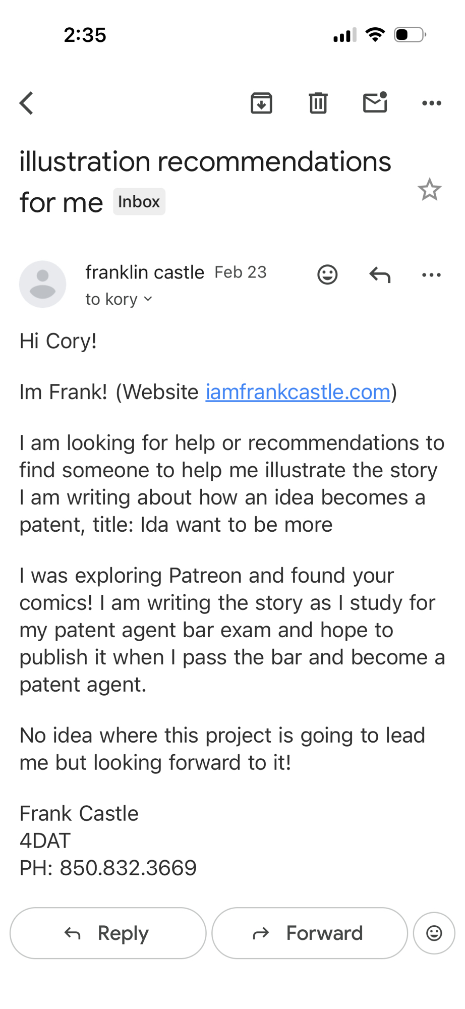Delete email with trash icon

(x=318, y=103)
